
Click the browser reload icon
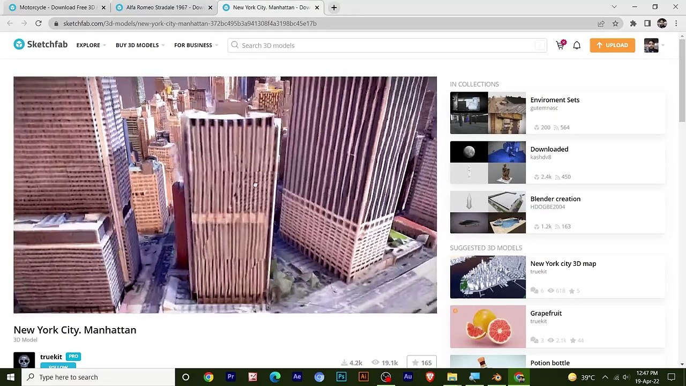(39, 24)
